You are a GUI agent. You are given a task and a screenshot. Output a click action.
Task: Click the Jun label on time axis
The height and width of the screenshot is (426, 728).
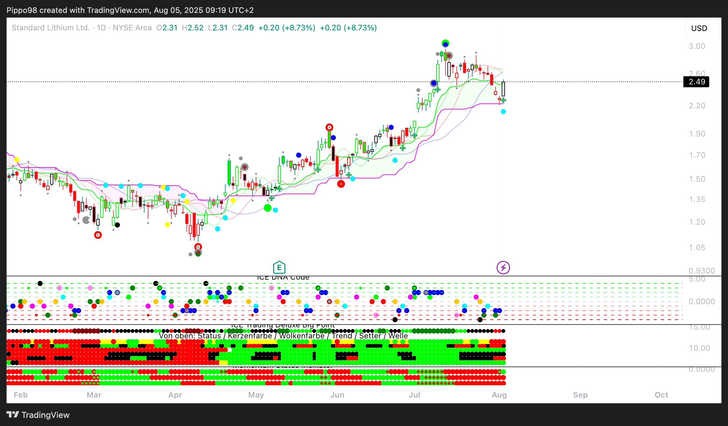pyautogui.click(x=337, y=395)
